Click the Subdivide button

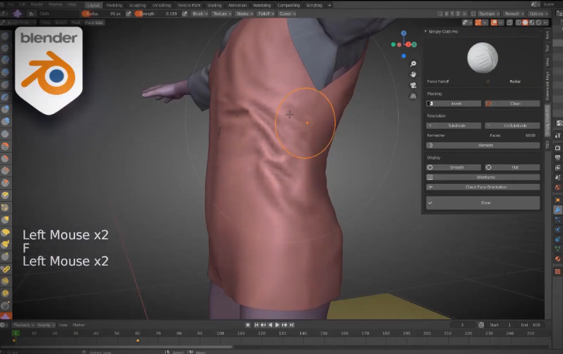[x=453, y=125]
